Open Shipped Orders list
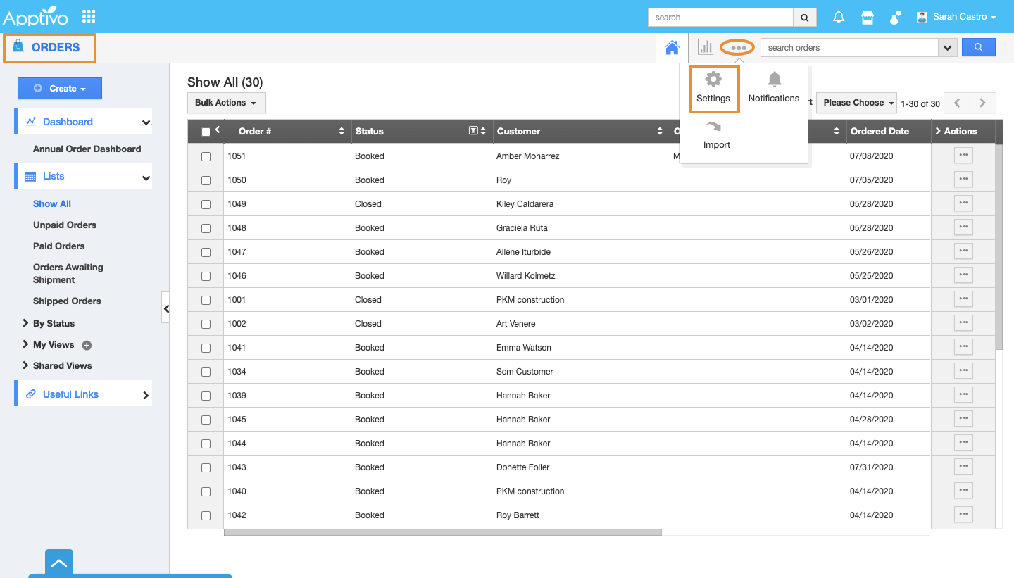The width and height of the screenshot is (1014, 578). pos(67,301)
